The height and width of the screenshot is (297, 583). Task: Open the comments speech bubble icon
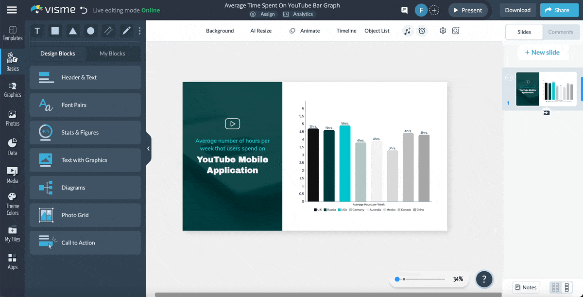[404, 10]
